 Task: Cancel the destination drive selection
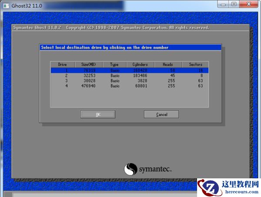point(161,115)
